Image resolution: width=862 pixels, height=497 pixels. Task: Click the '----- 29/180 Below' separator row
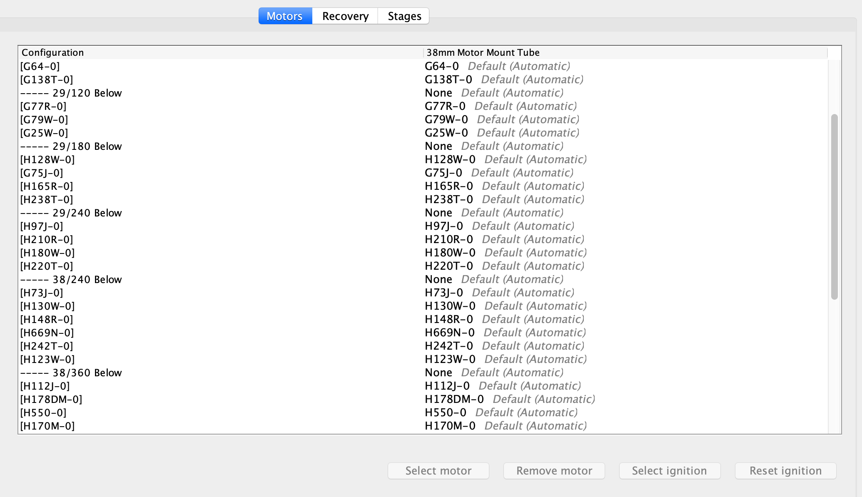tap(71, 146)
